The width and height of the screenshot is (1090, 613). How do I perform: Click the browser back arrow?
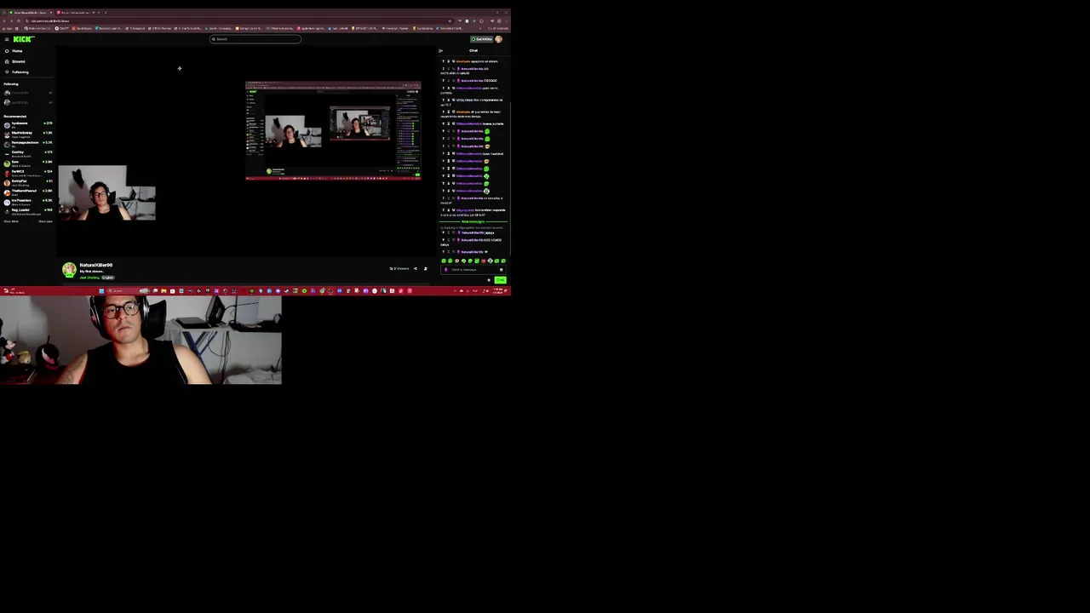point(4,20)
